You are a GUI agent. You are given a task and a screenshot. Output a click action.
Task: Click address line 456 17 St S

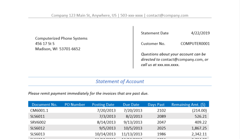[x=45, y=44]
